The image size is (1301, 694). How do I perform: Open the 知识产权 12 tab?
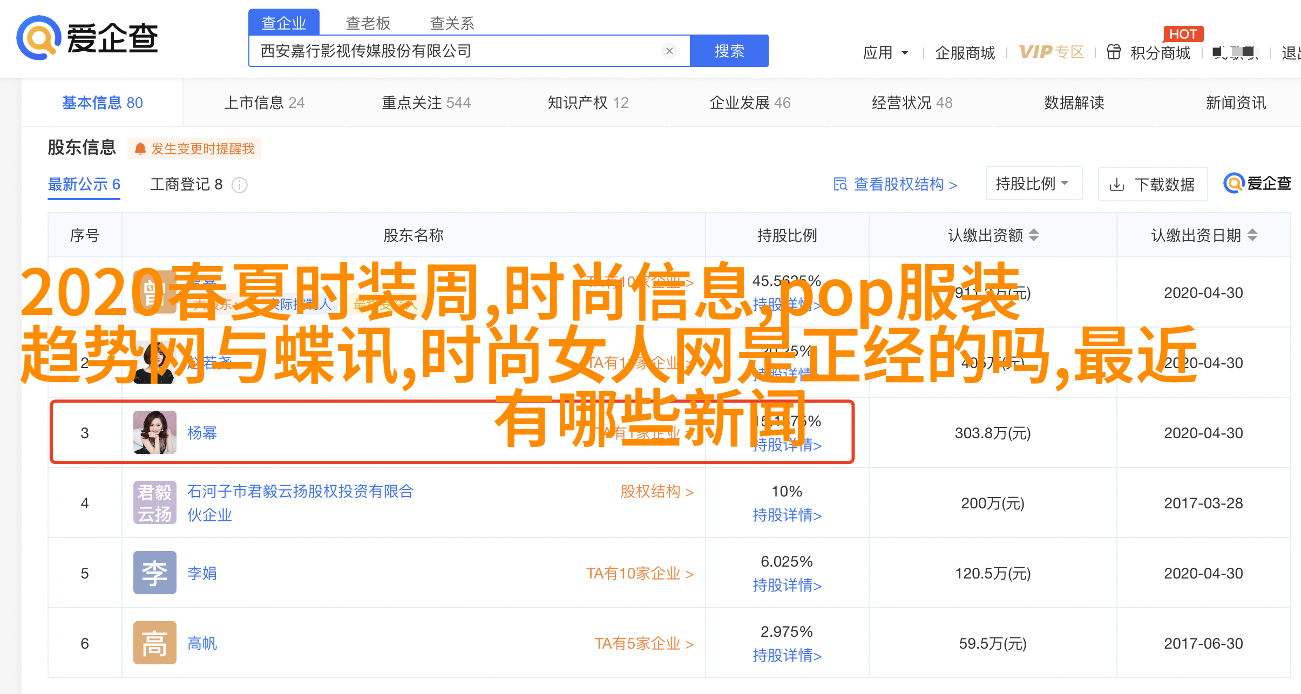coord(588,103)
